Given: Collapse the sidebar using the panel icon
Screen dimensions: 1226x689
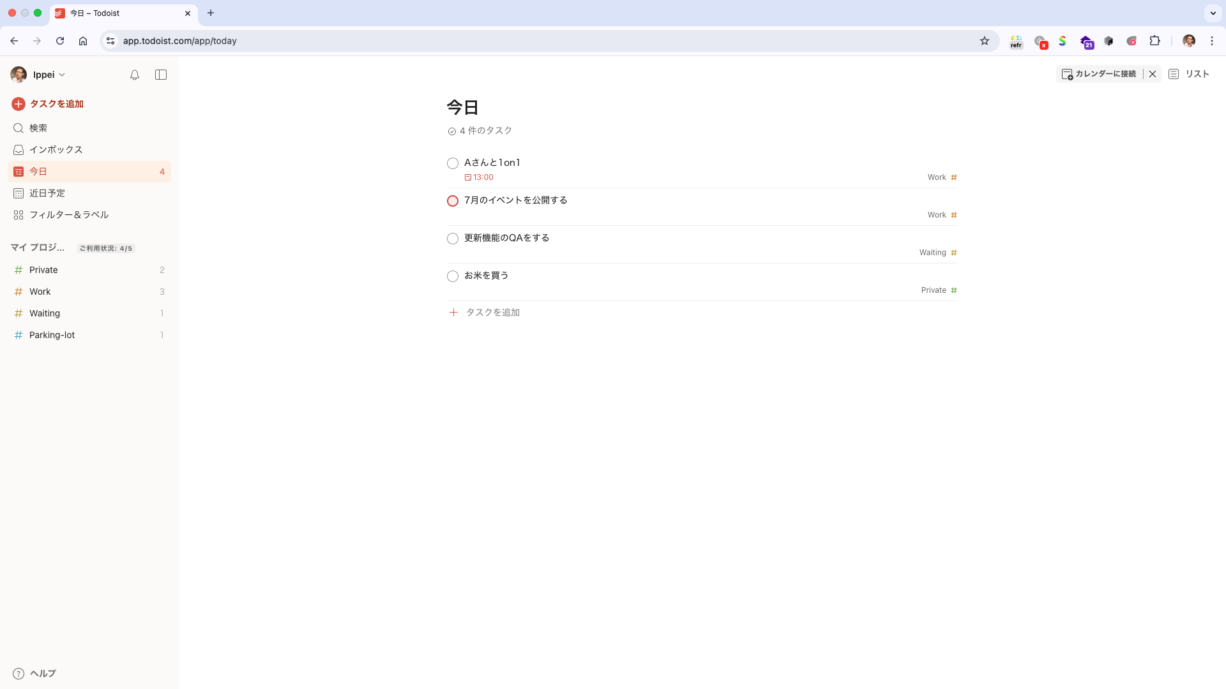Looking at the screenshot, I should 160,75.
